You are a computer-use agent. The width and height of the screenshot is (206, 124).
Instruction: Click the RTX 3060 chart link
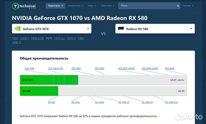[76, 68]
